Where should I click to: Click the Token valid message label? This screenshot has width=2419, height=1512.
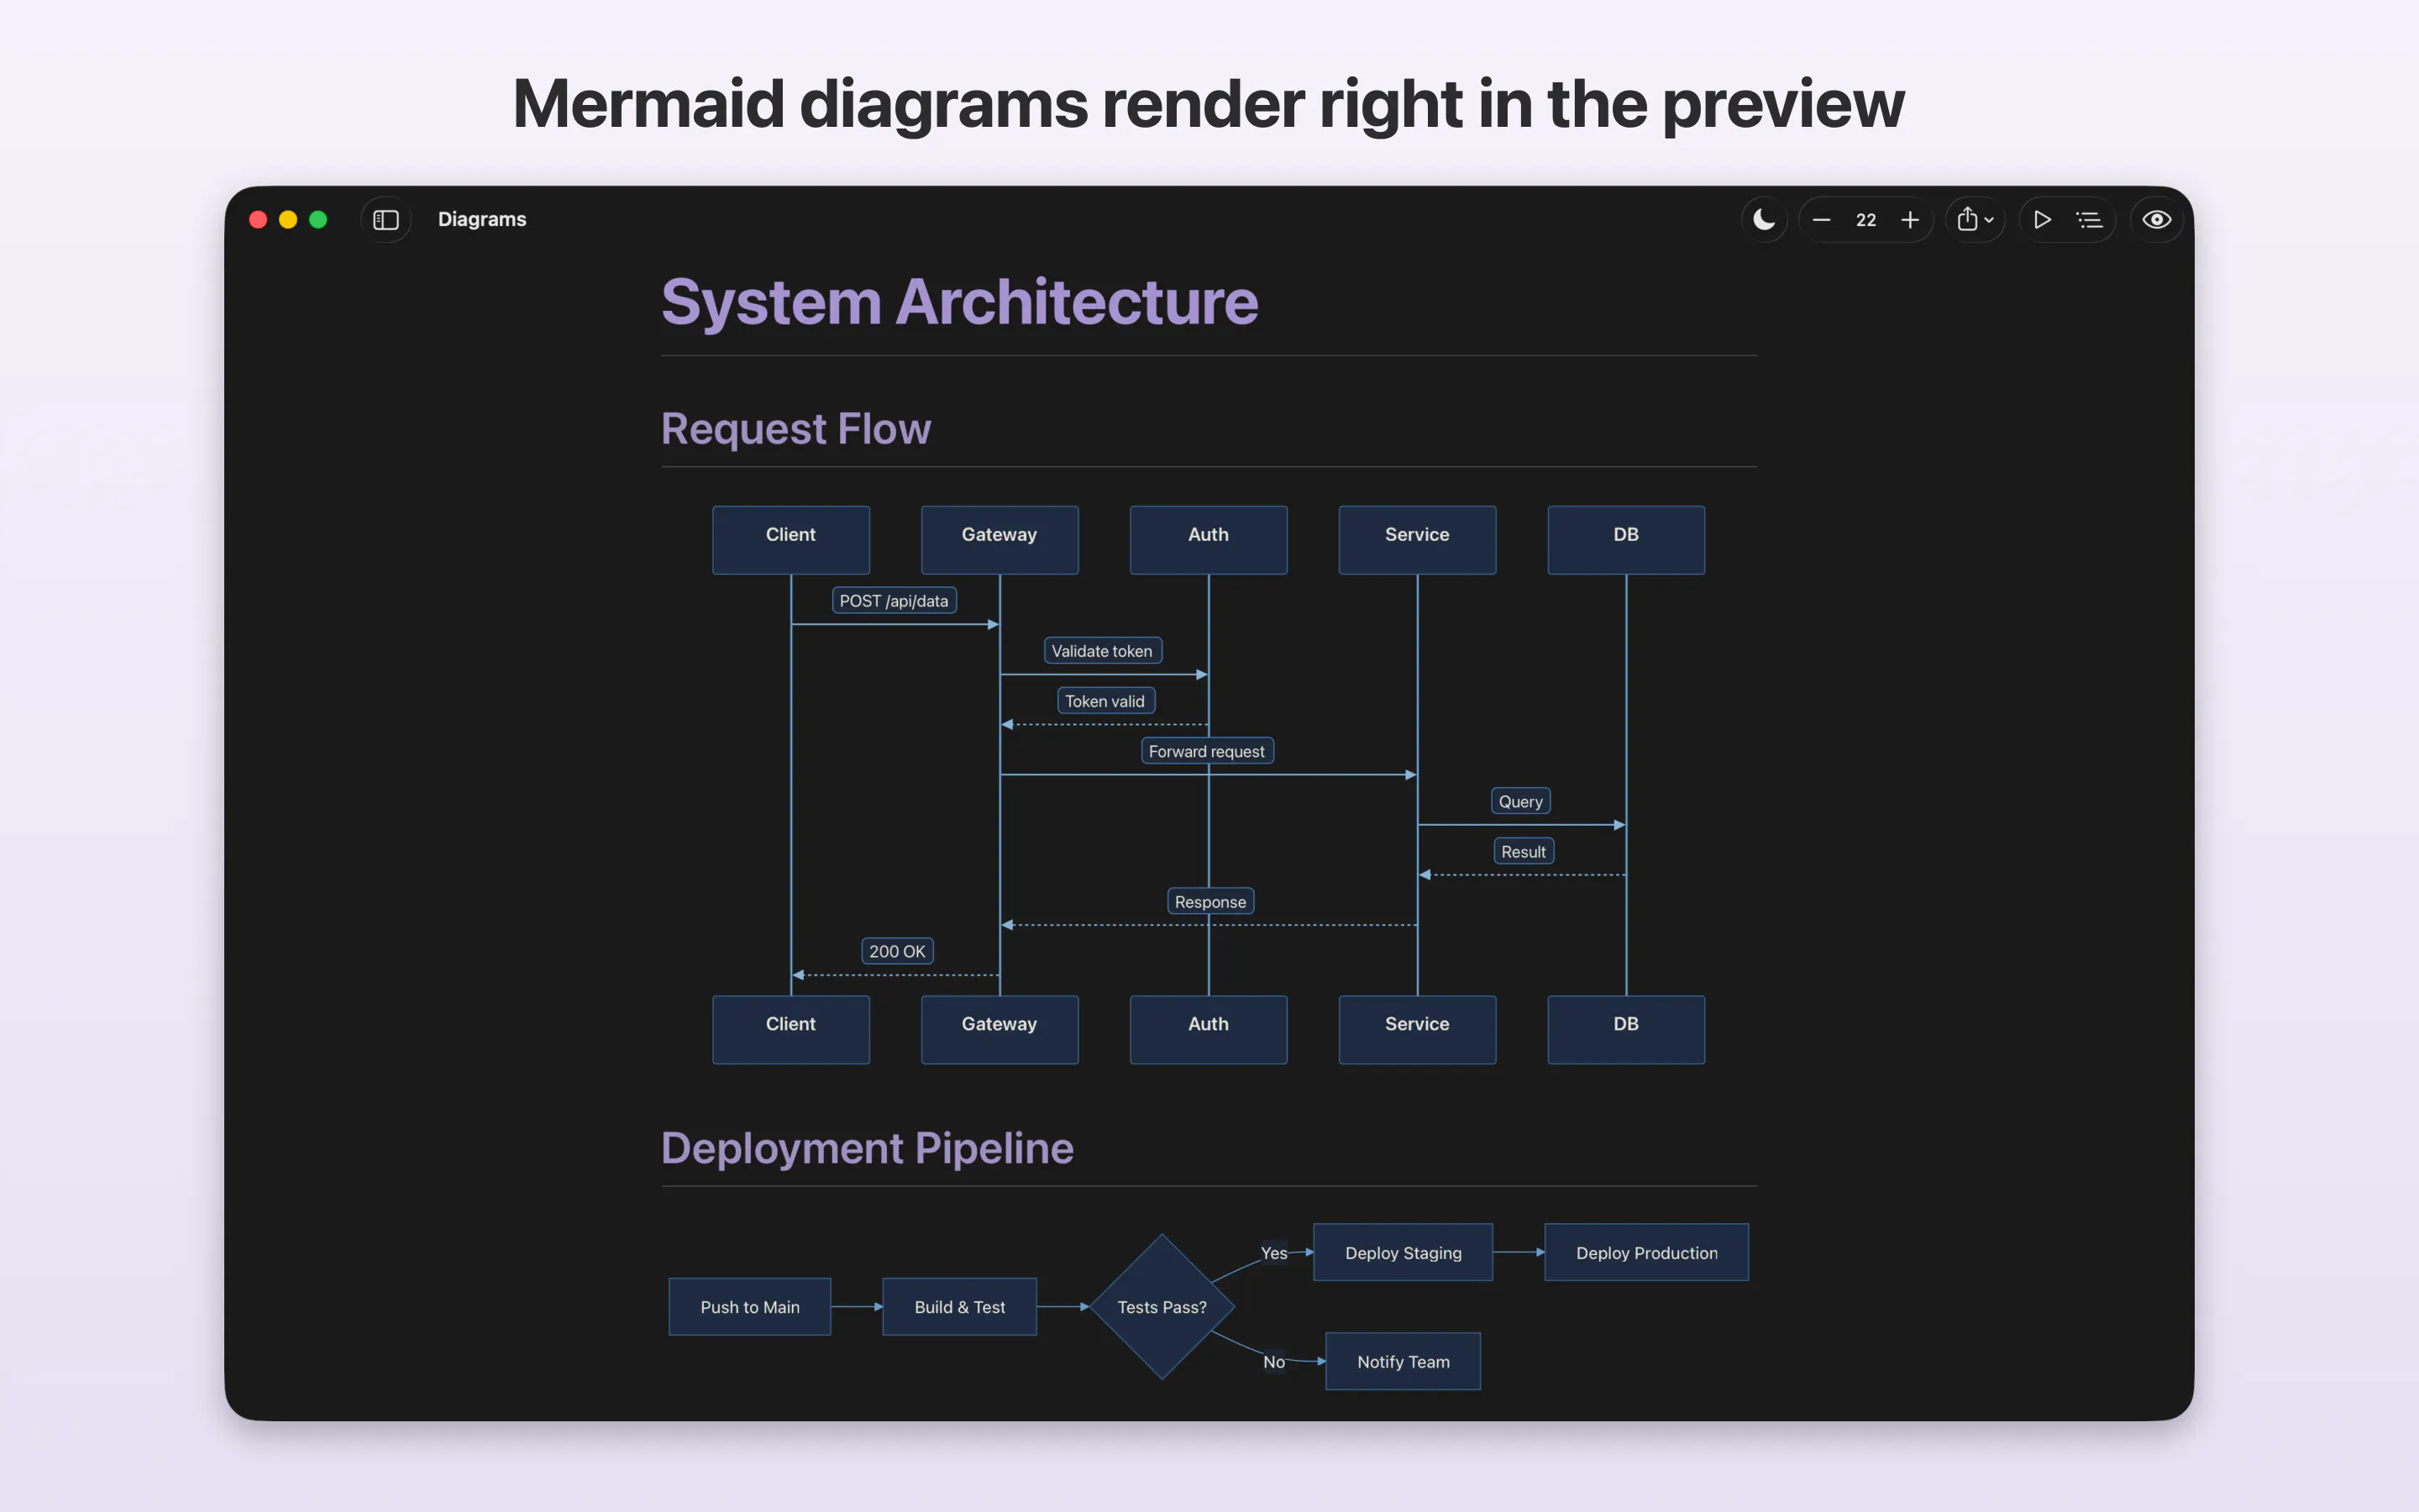[x=1105, y=701]
